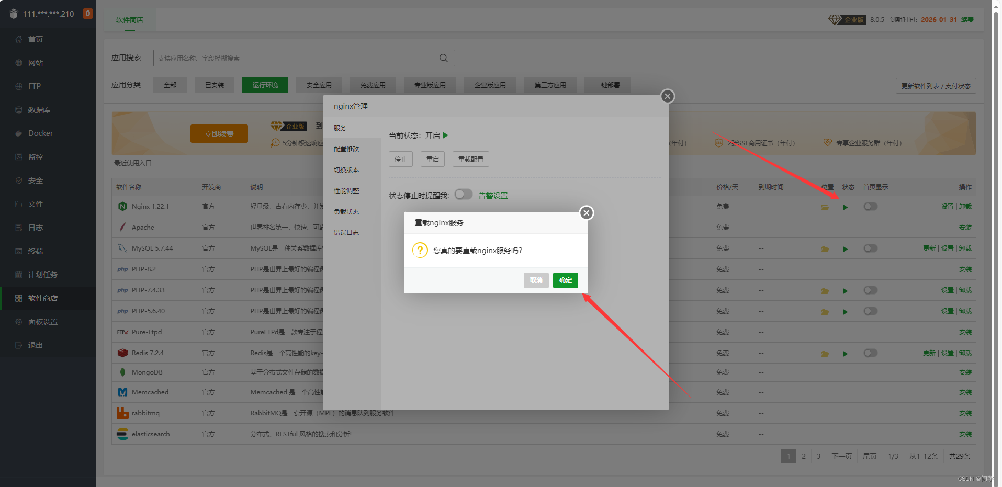Cancel the reload nginx dialog with 取消
This screenshot has height=487, width=1002.
tap(536, 280)
